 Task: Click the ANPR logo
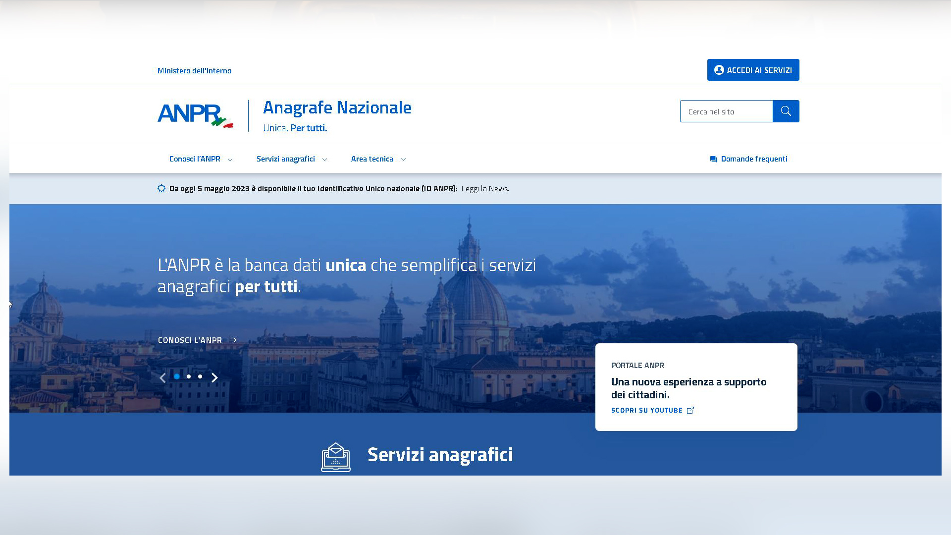(195, 116)
